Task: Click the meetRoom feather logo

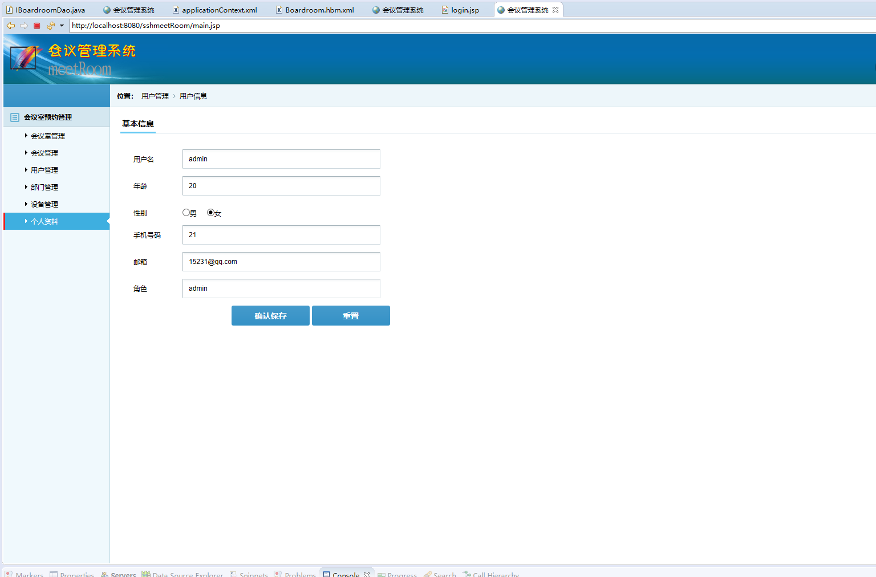Action: click(24, 58)
